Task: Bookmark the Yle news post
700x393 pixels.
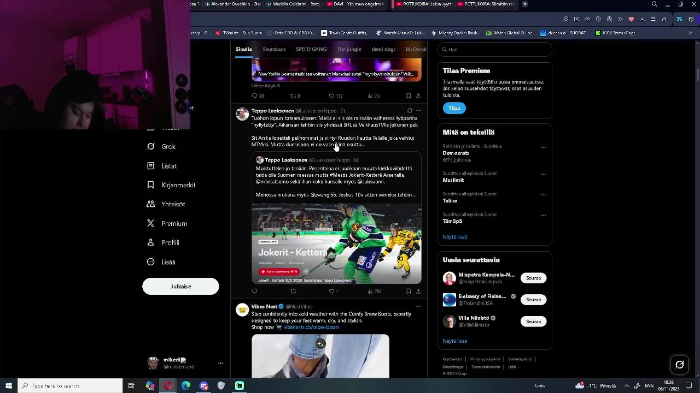Action: (x=409, y=96)
